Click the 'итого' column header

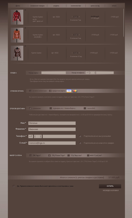[114, 6]
